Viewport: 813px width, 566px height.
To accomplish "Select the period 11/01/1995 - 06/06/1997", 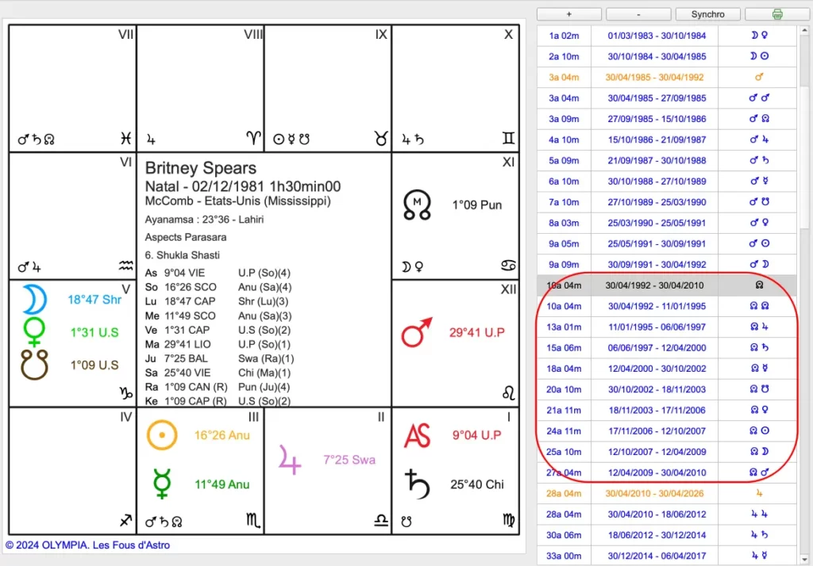I will tap(667, 327).
